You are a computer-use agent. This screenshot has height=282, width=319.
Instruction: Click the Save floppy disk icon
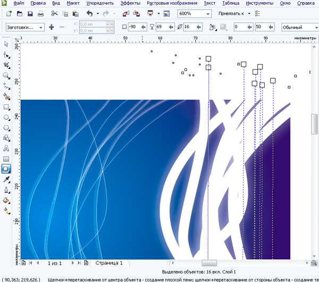(30, 14)
